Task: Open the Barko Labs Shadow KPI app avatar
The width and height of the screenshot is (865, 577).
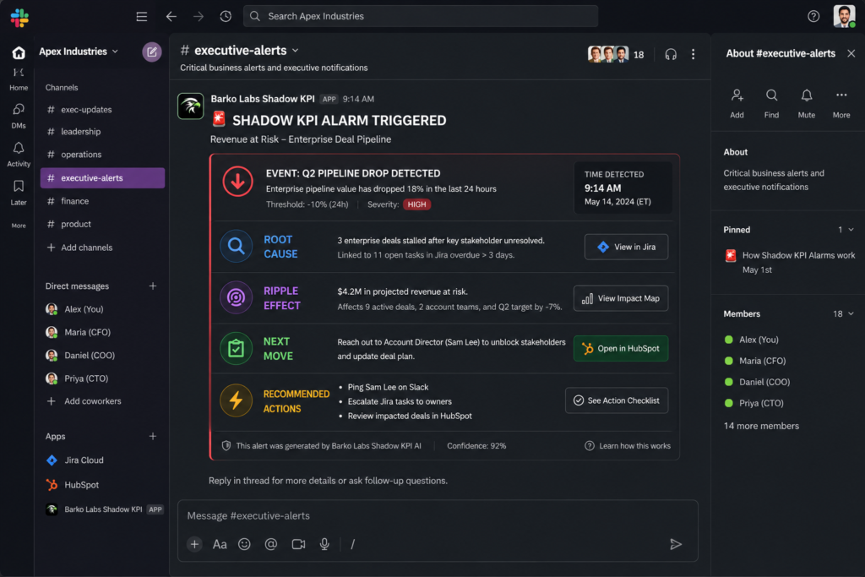Action: tap(191, 106)
